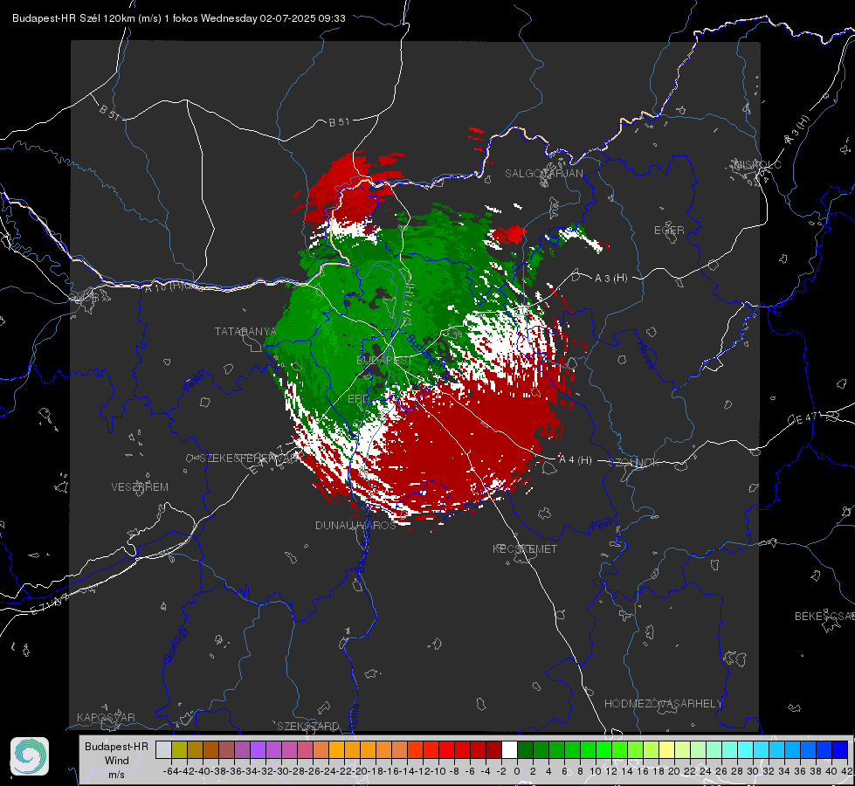This screenshot has width=855, height=786.
Task: Click the HÓDMEZŐVÁSÁRHELY city label
Action: 663,704
